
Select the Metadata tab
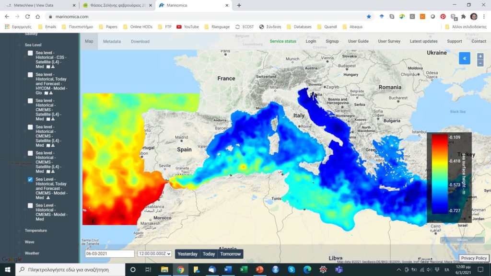pyautogui.click(x=112, y=41)
